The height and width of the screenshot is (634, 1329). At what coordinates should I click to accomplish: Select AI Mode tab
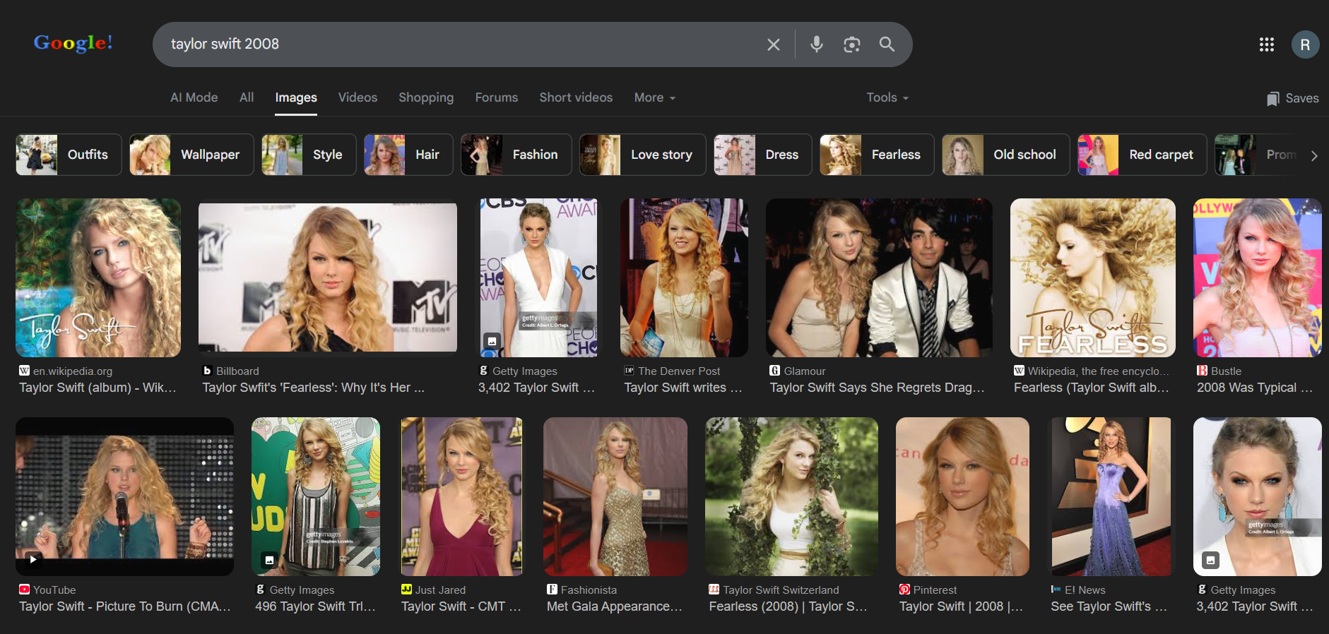coord(194,97)
